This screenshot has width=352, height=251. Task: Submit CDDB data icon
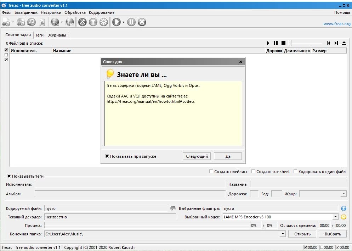(x=70, y=22)
